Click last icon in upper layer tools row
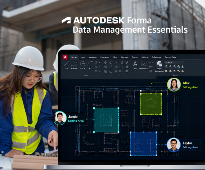This screenshot has width=205, height=170. coord(182,67)
